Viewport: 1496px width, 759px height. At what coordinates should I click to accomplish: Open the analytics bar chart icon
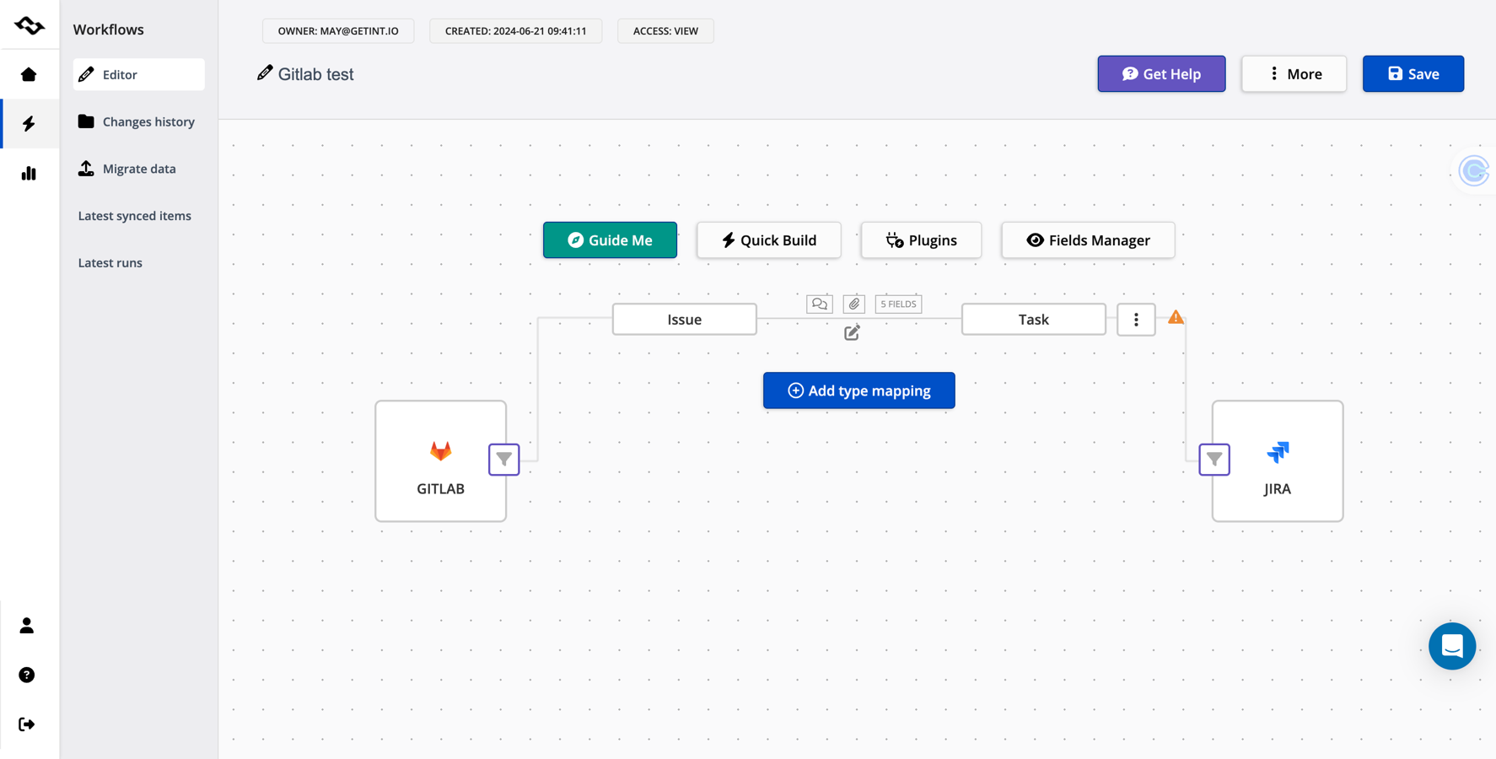pos(29,173)
